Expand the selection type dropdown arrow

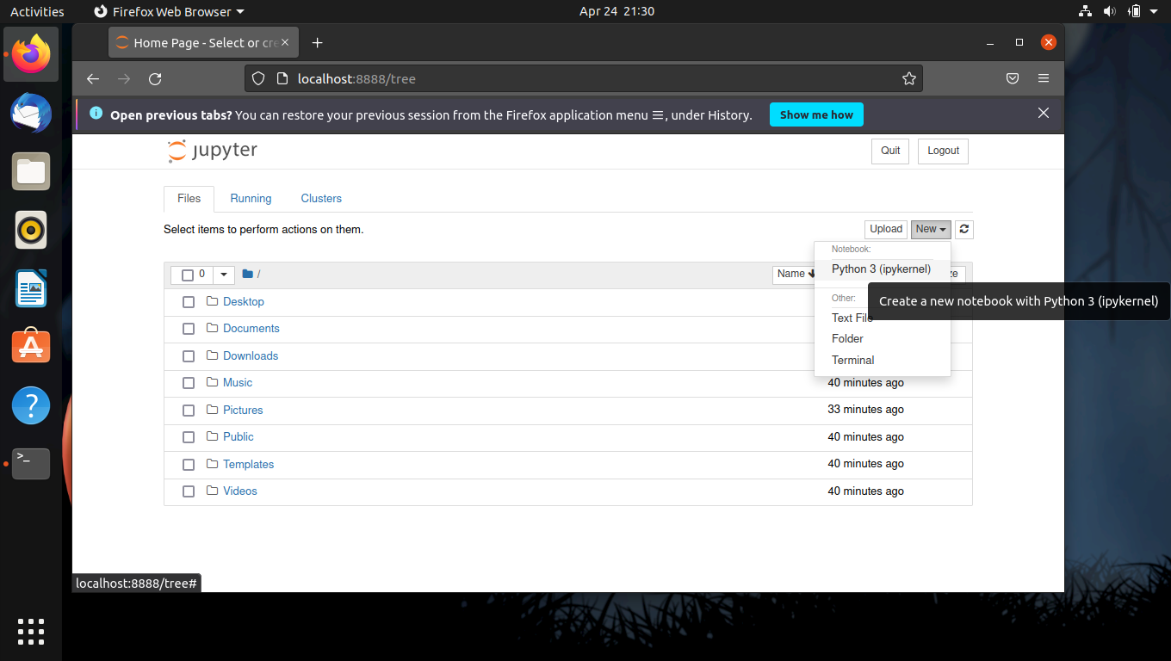pyautogui.click(x=224, y=275)
